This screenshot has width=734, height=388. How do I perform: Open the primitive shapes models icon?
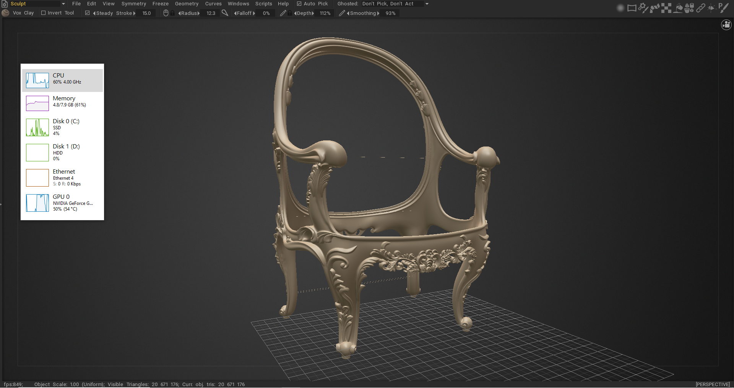click(x=689, y=8)
